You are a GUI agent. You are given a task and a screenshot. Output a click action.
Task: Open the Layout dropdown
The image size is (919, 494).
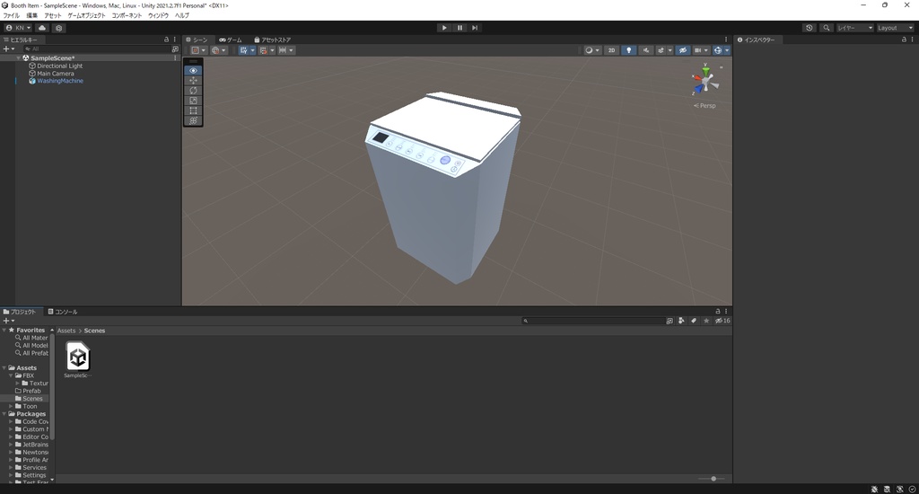coord(895,28)
